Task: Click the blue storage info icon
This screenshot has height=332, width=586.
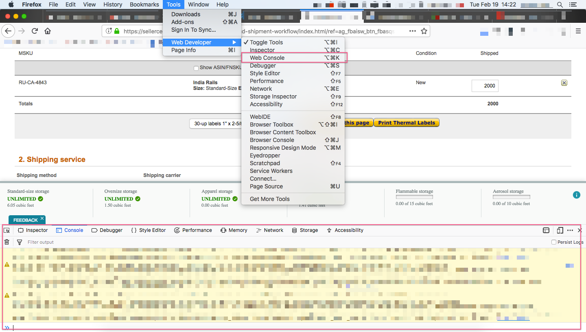Action: point(576,195)
